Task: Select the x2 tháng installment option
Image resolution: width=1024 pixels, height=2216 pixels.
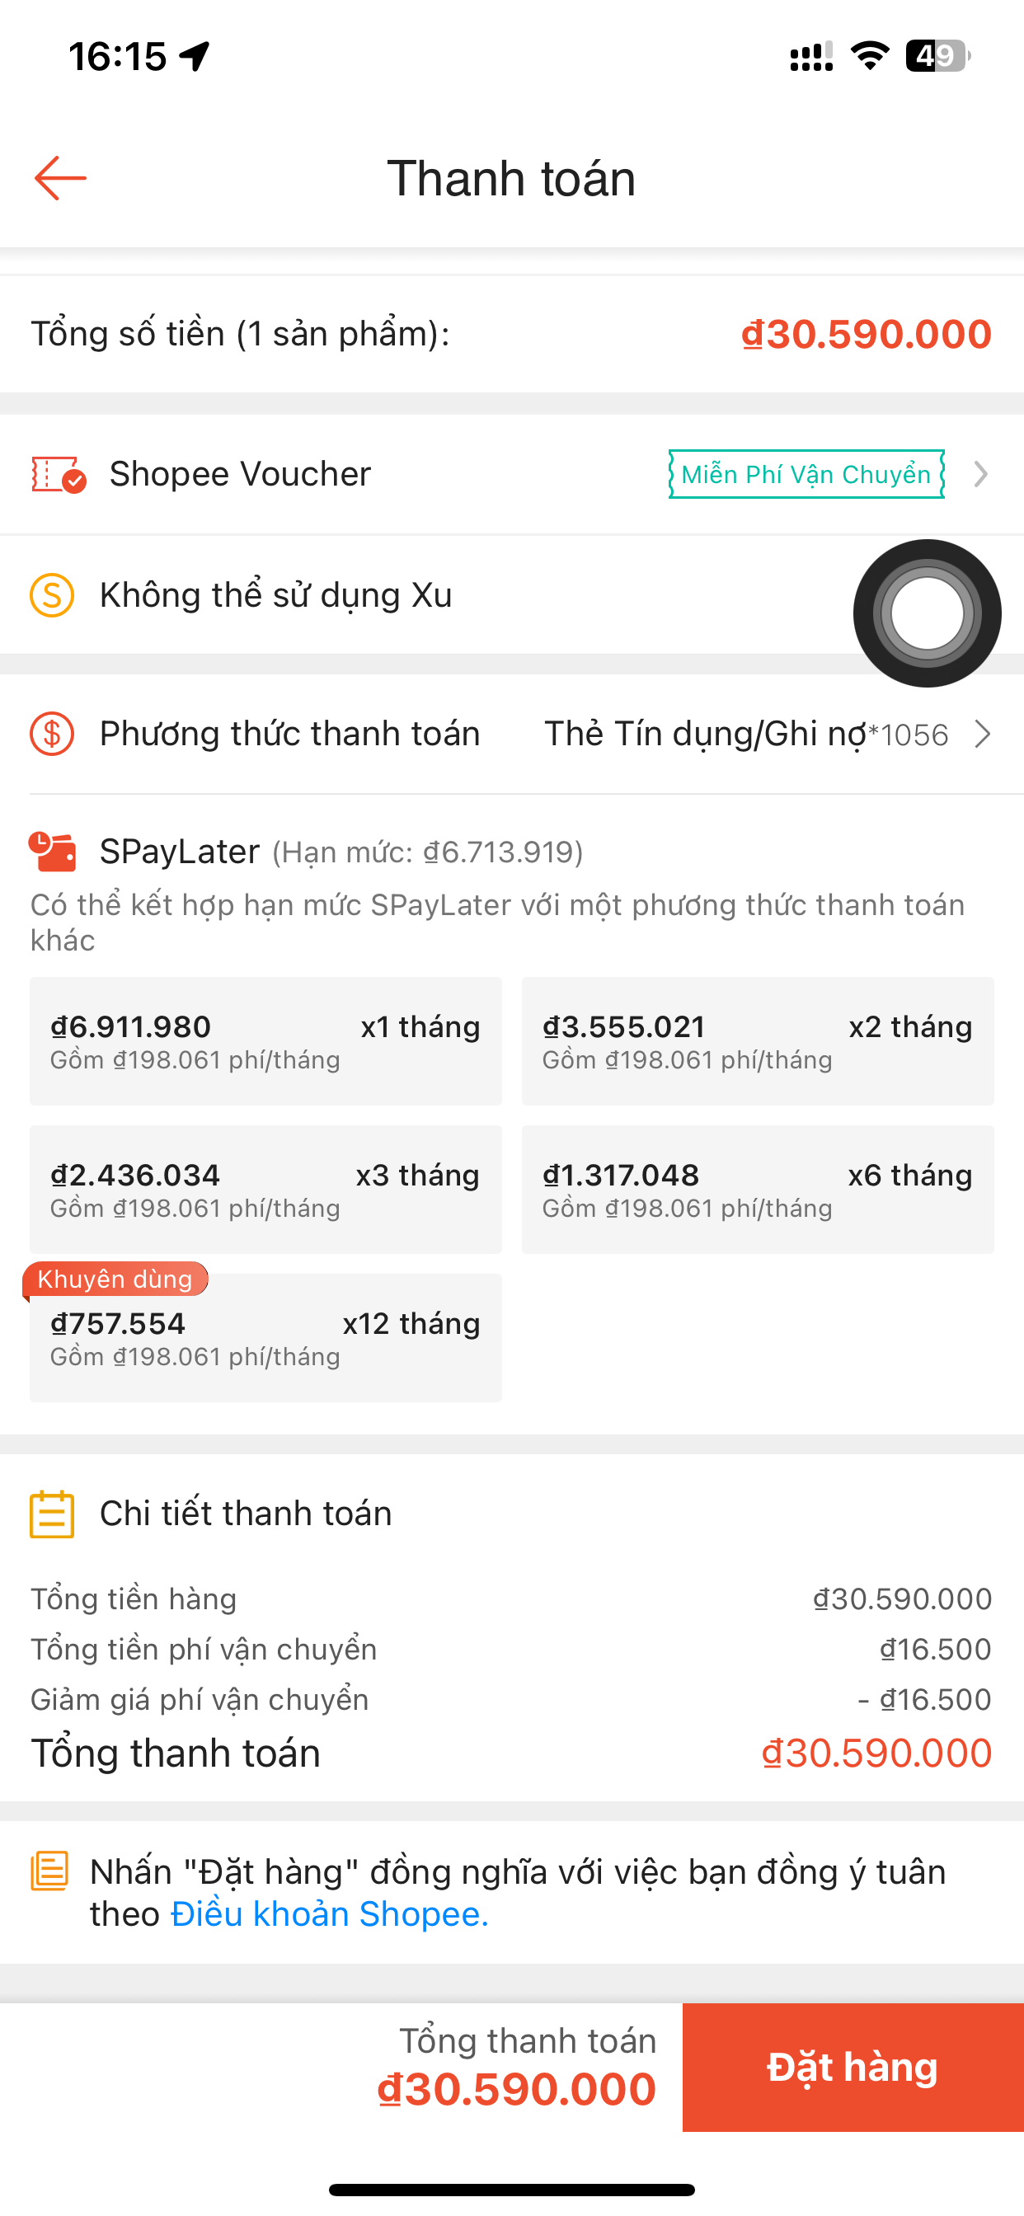Action: [757, 1041]
